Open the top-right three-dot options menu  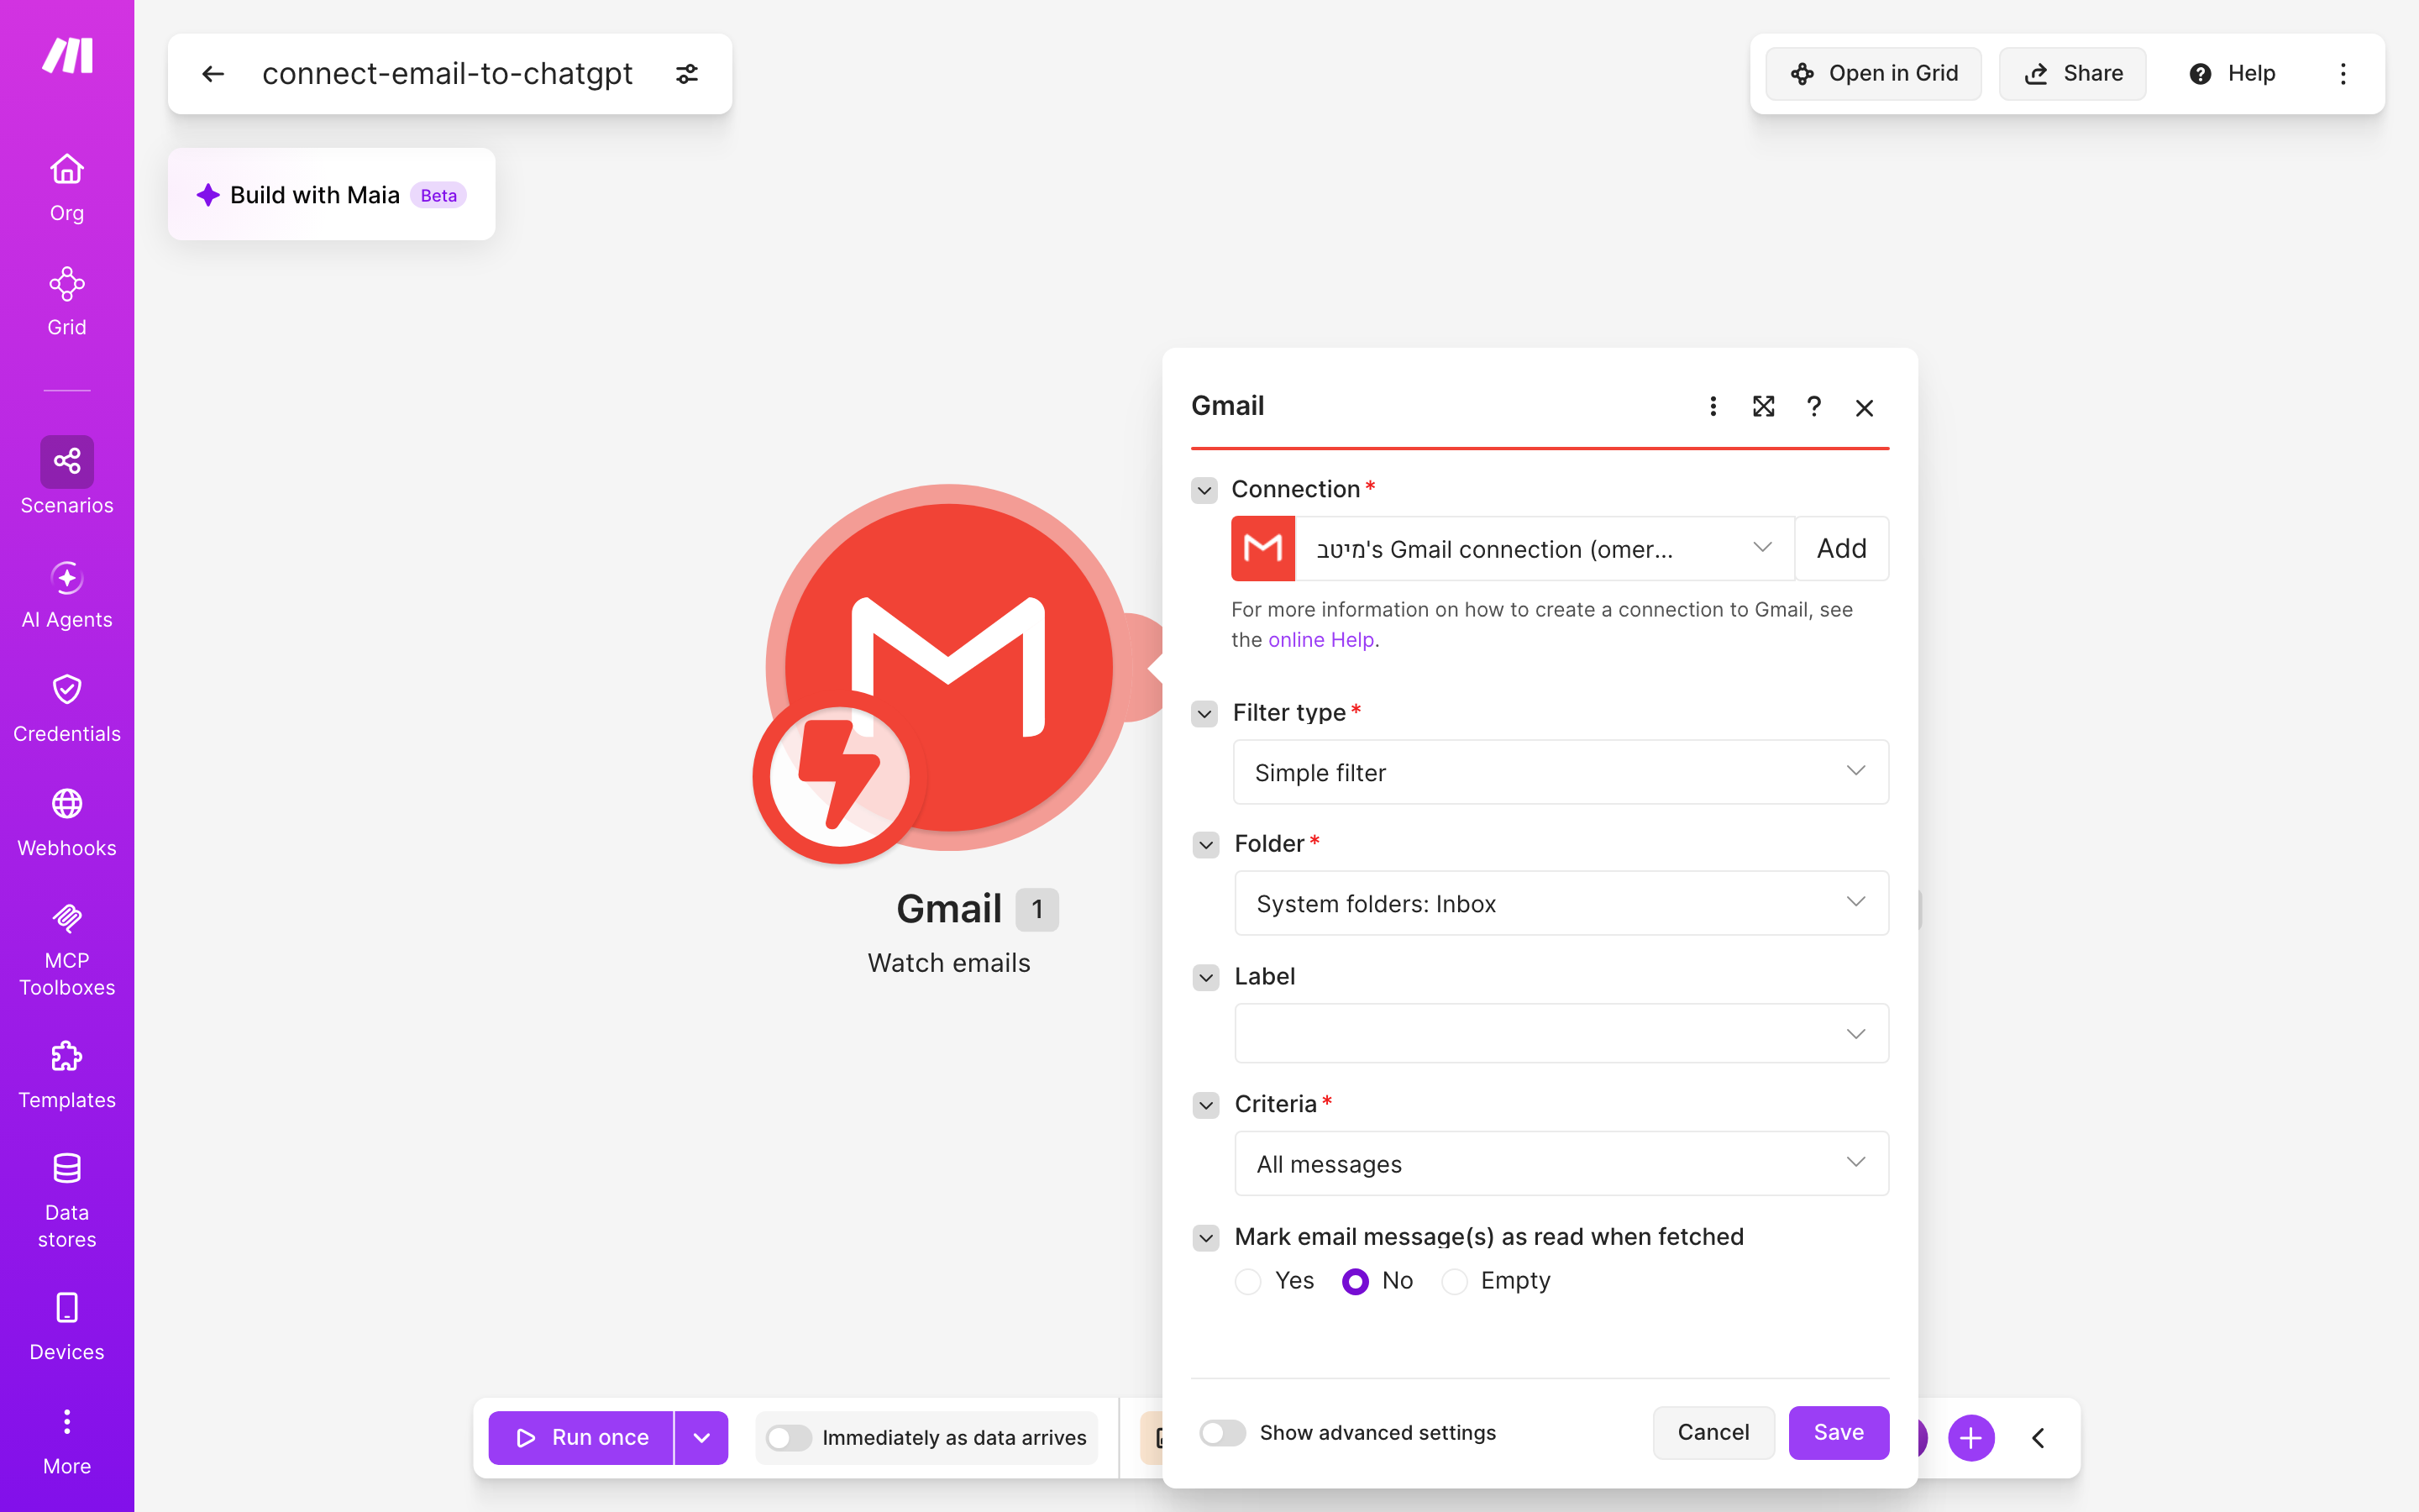pos(2343,74)
